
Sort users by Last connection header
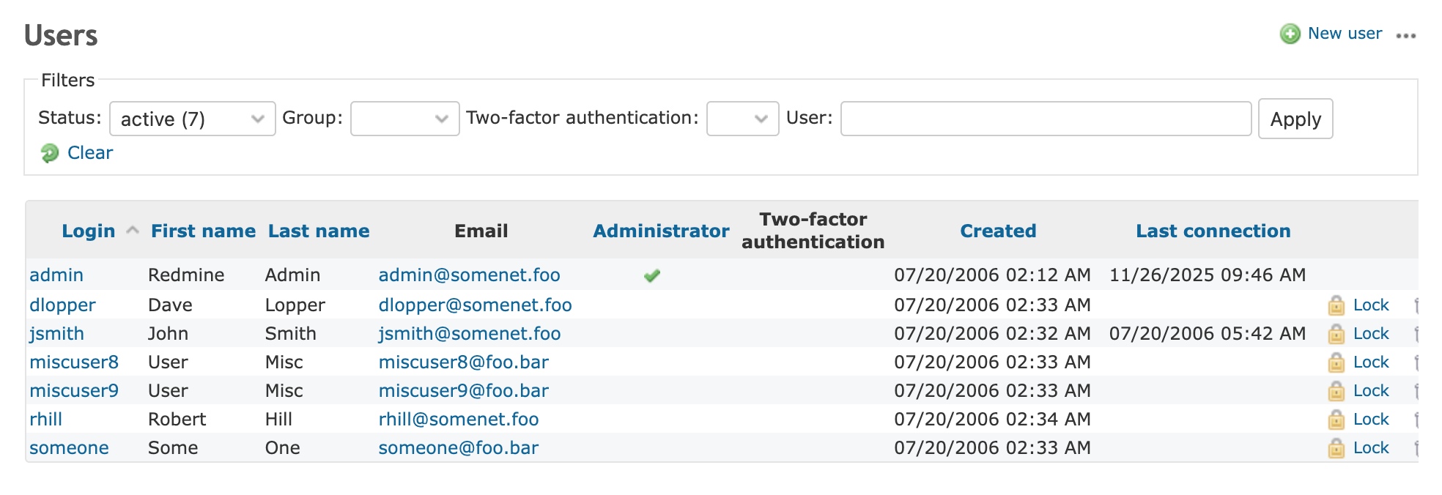[x=1213, y=231]
